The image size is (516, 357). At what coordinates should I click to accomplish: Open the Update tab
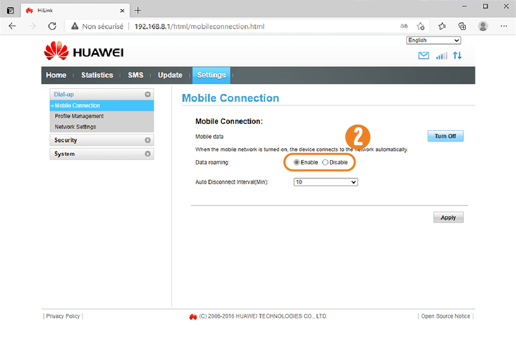[x=170, y=75]
